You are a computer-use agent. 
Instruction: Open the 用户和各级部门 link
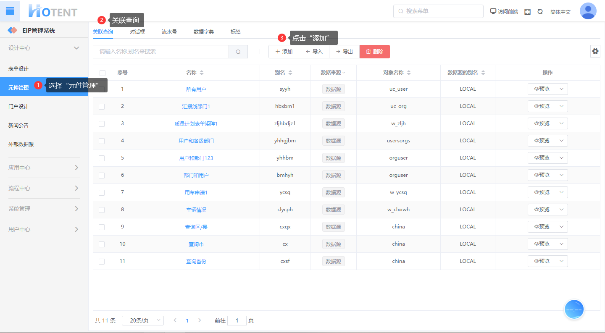(196, 141)
